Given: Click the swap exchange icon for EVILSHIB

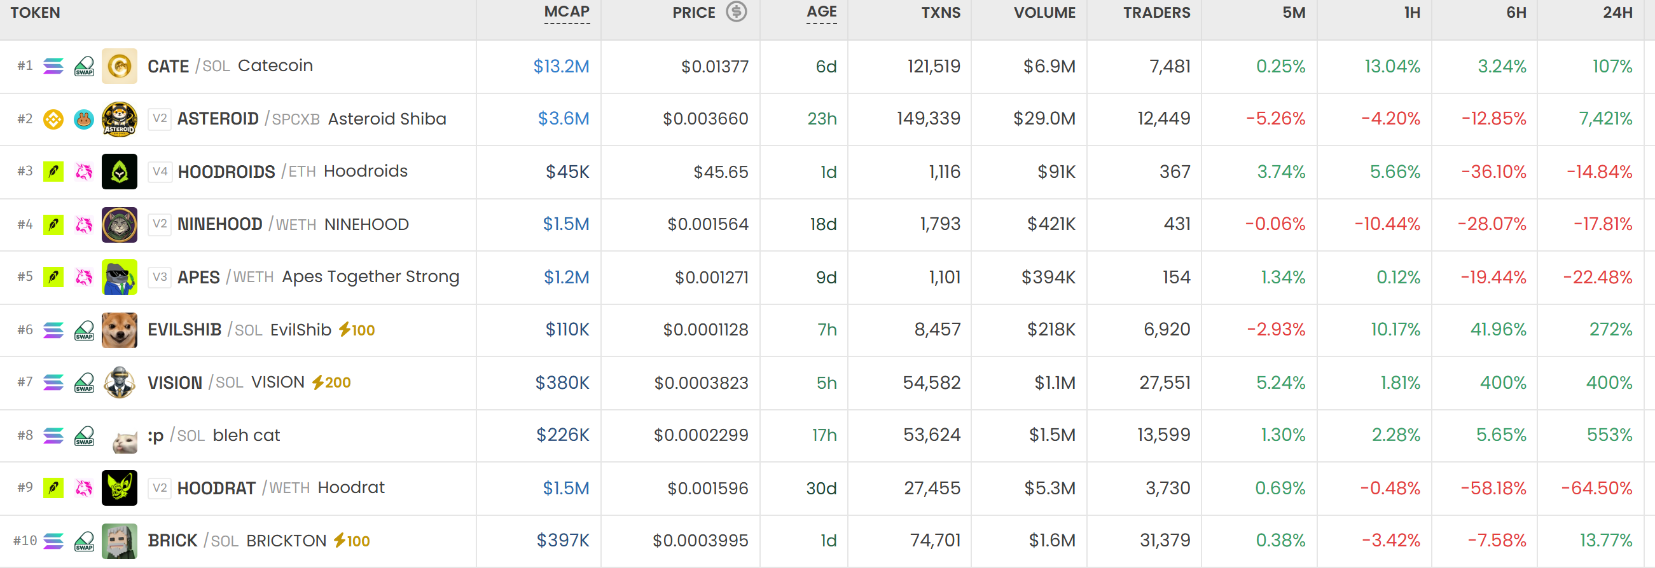Looking at the screenshot, I should 84,330.
